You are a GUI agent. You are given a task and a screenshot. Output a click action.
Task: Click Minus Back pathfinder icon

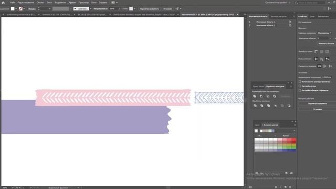pos(289,106)
